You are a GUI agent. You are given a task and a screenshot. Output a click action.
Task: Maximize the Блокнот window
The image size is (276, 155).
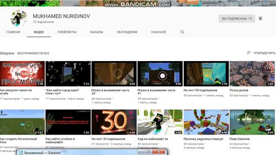149,152
